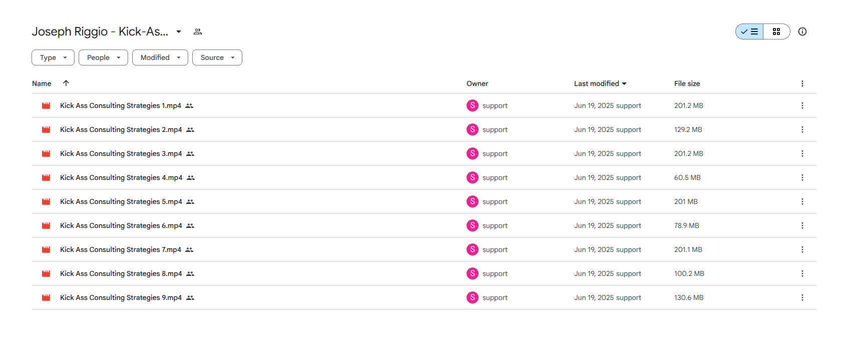Click file size 129.2 MB

pos(688,129)
